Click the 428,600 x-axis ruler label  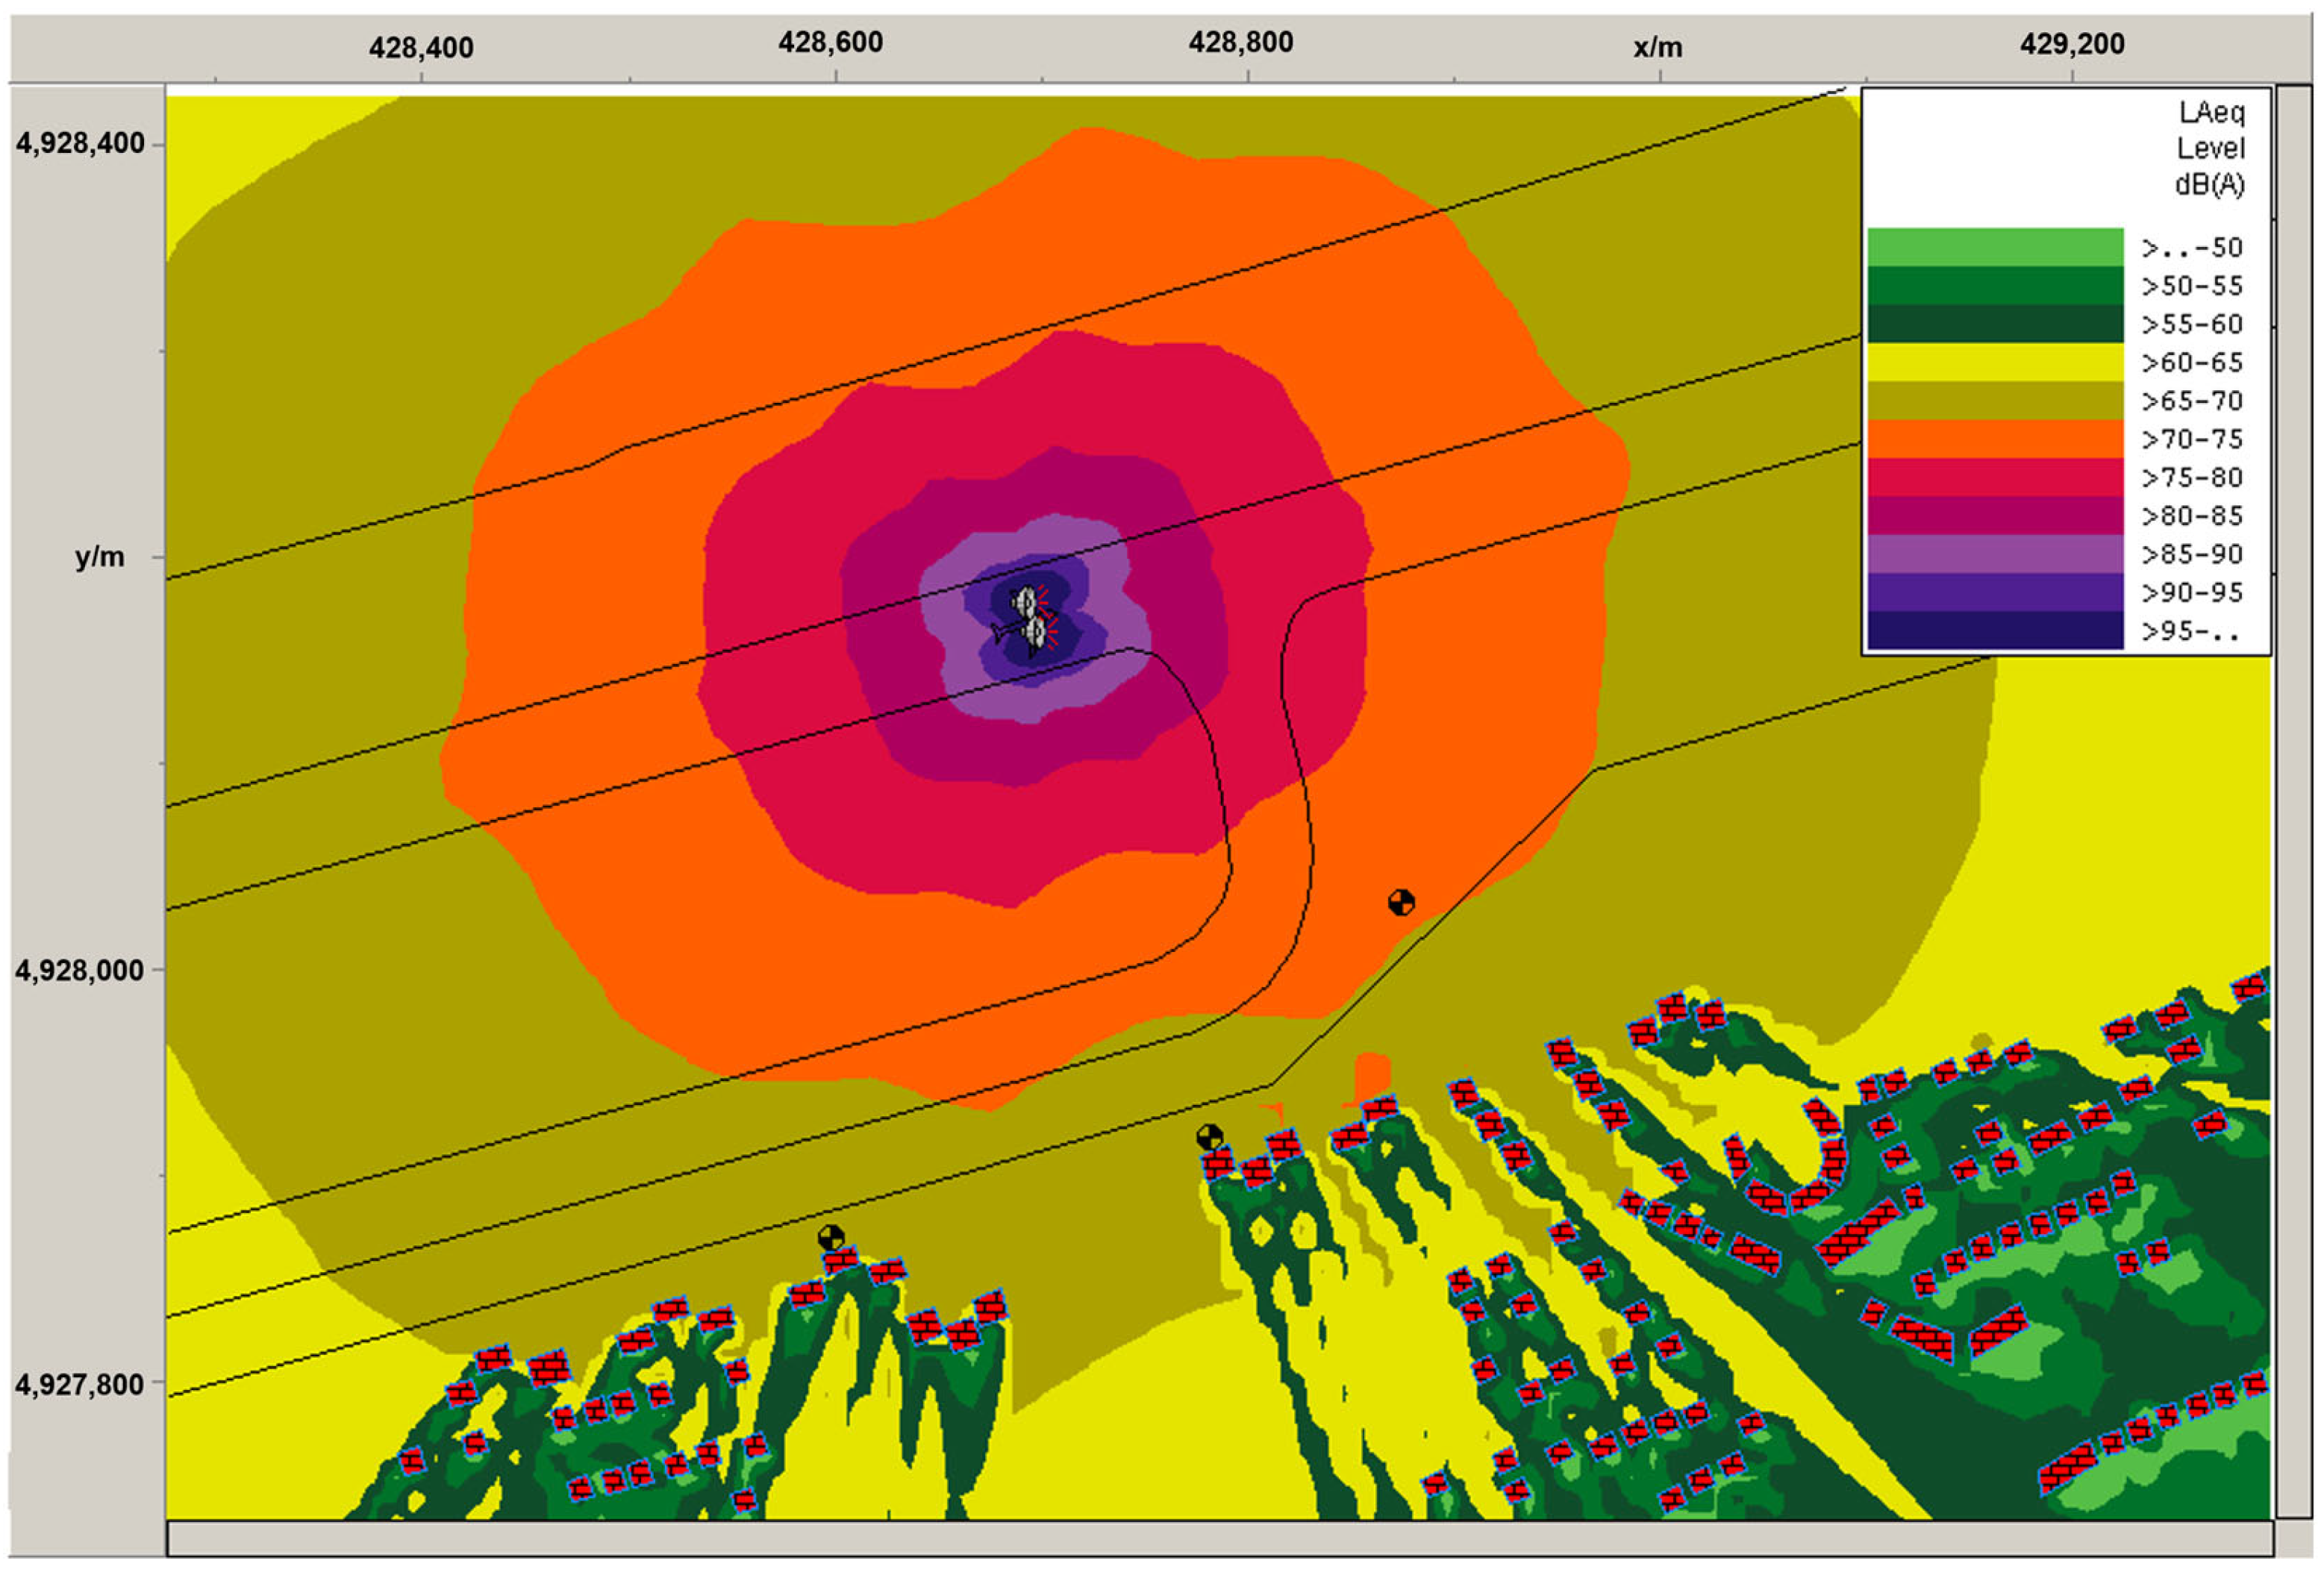click(x=831, y=43)
